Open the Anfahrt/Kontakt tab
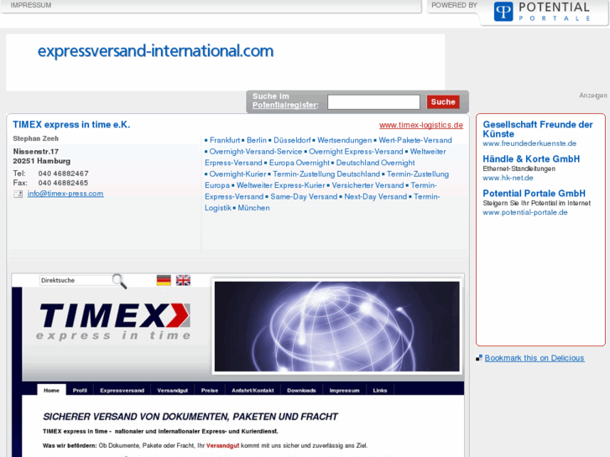This screenshot has width=610, height=457. click(x=253, y=391)
